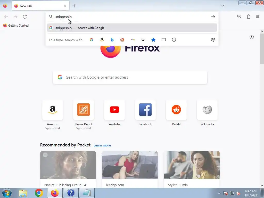
Task: Focus the page Search with Google field
Action: point(130,77)
